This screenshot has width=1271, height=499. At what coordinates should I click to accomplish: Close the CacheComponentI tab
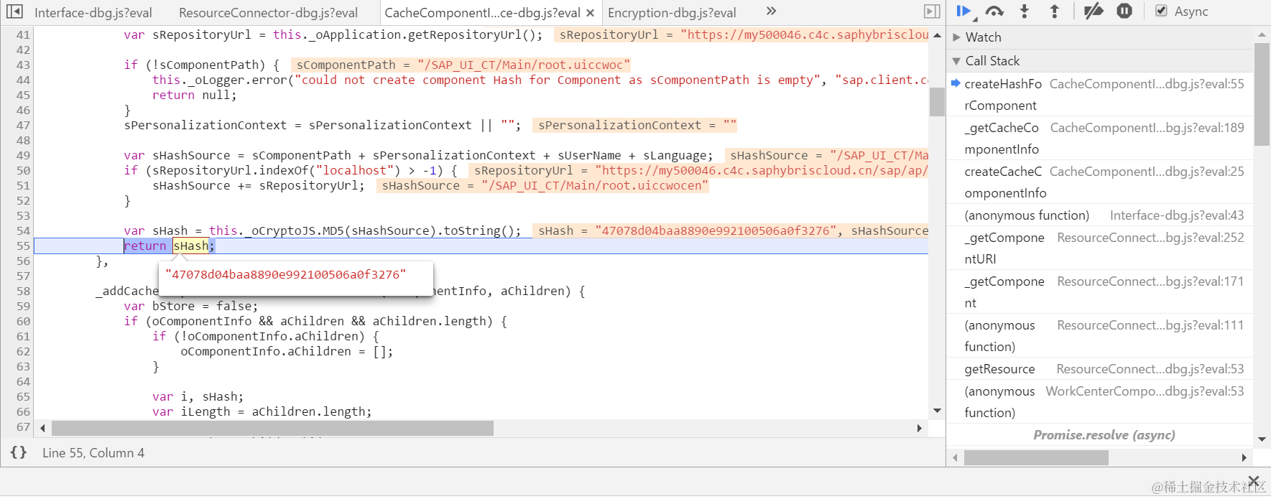pyautogui.click(x=590, y=13)
